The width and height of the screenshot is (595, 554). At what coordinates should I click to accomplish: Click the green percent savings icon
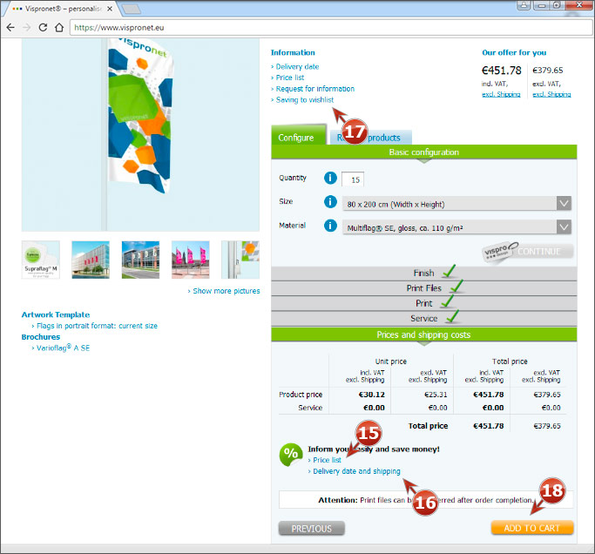pos(291,455)
